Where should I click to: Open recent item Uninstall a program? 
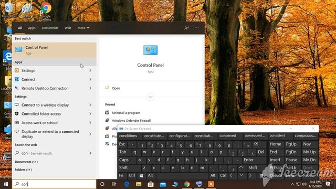pos(126,113)
